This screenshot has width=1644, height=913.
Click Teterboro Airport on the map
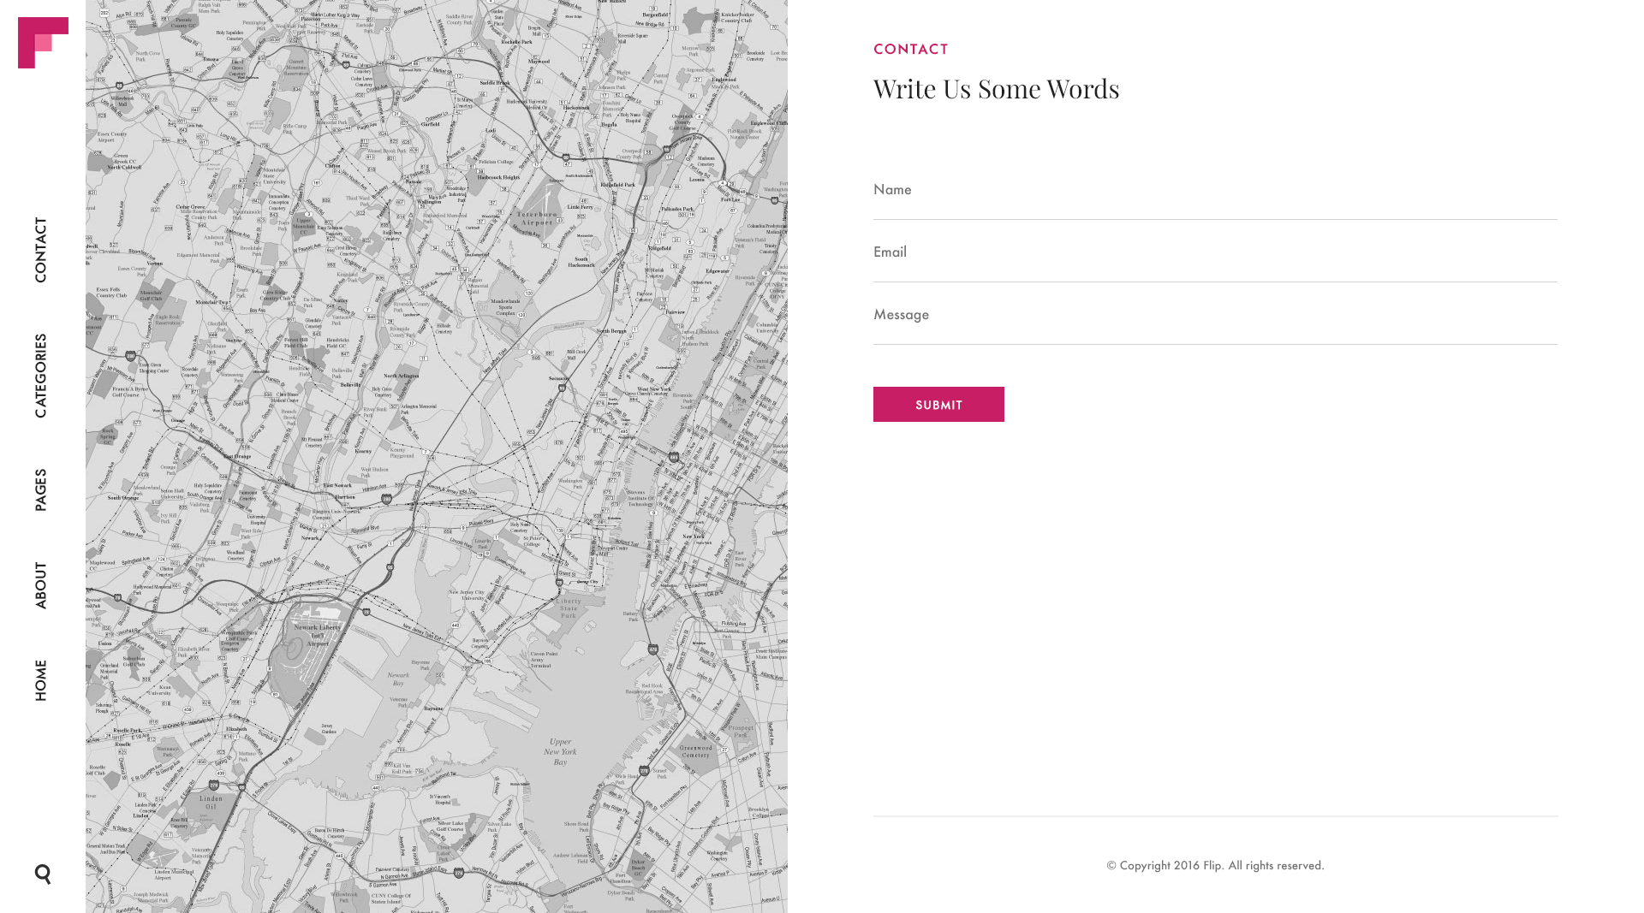(x=537, y=218)
